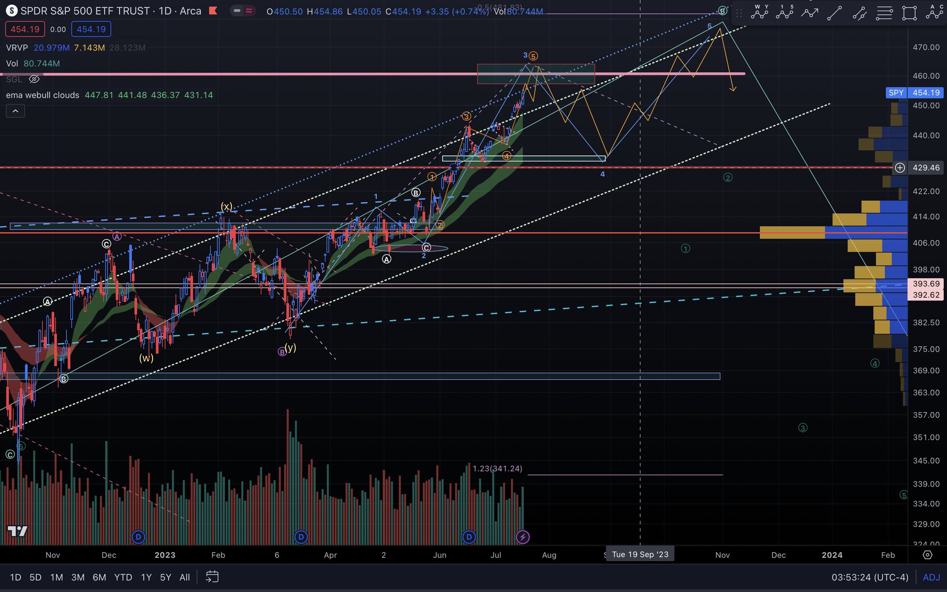947x592 pixels.
Task: Select the crossed parallel lines drawing tool
Action: tap(859, 12)
